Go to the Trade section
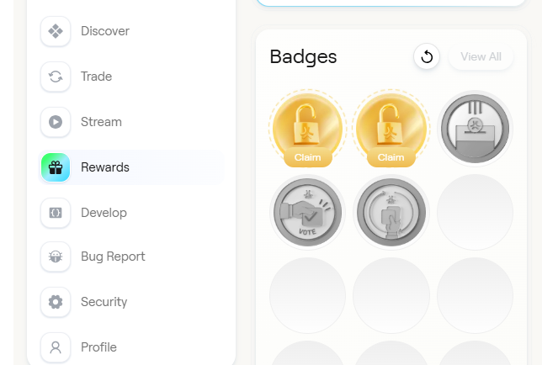542x365 pixels. tap(97, 77)
